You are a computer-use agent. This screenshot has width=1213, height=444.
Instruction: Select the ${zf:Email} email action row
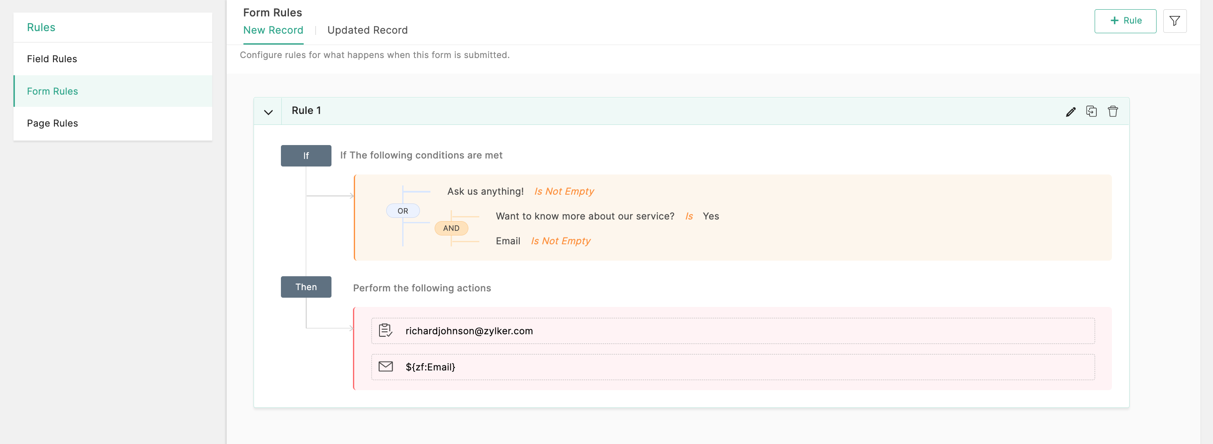(x=732, y=367)
